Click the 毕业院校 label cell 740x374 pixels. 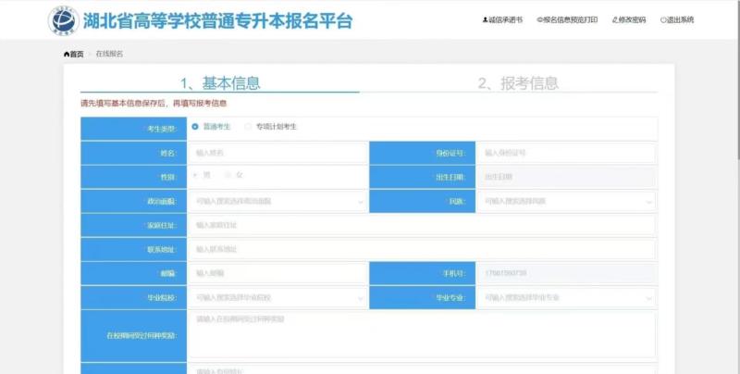coord(133,297)
